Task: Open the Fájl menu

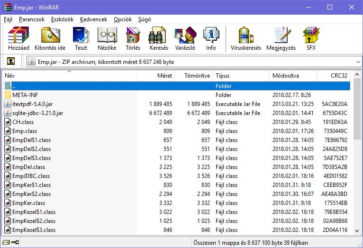Action: tap(8, 19)
